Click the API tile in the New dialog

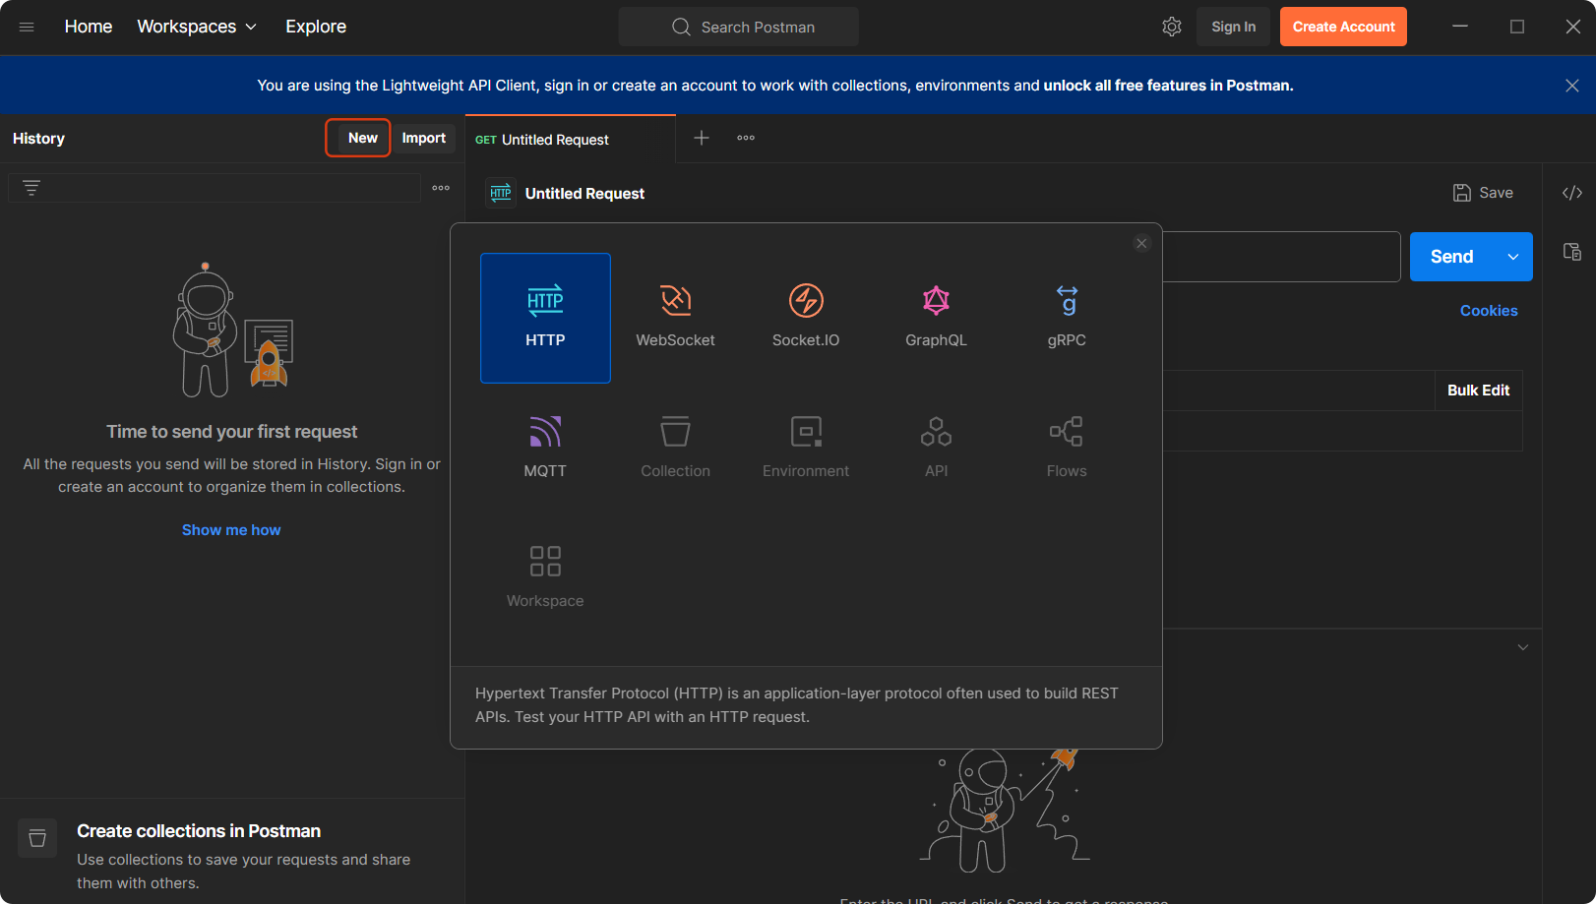(x=936, y=449)
